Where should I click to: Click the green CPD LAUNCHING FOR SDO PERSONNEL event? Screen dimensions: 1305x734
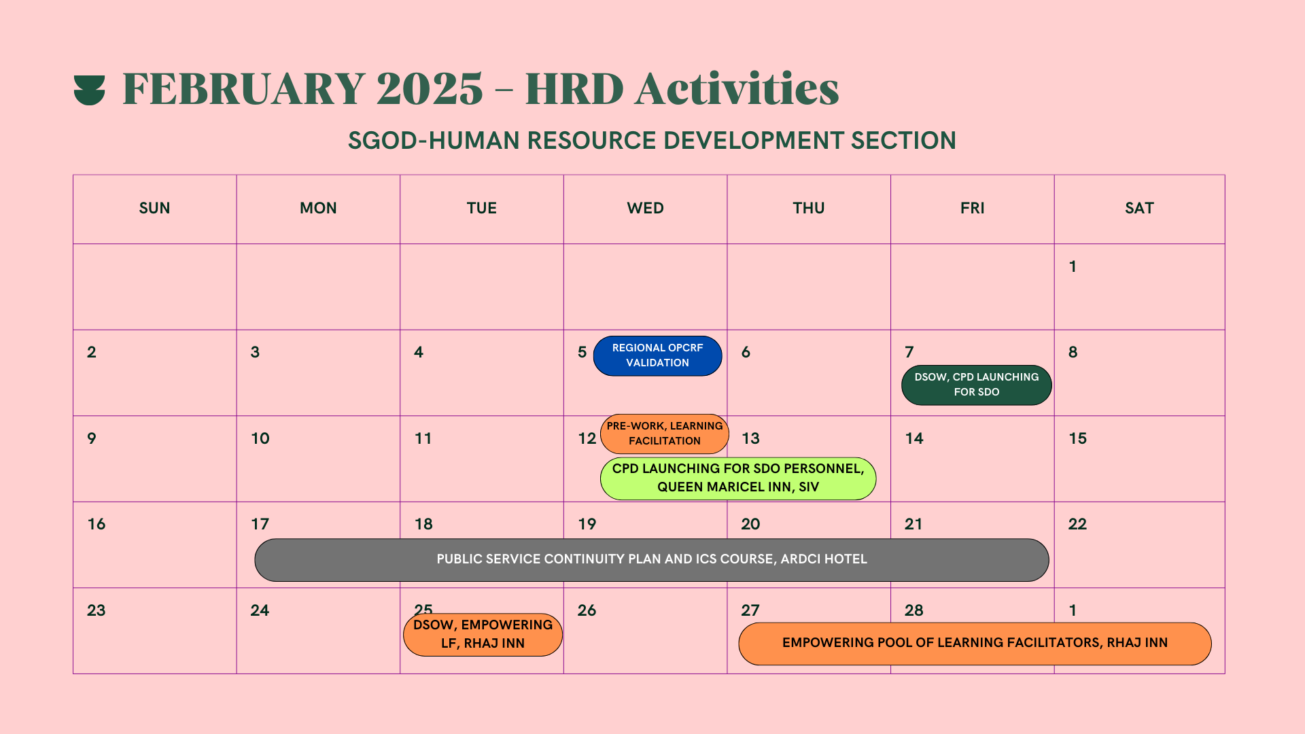point(737,478)
